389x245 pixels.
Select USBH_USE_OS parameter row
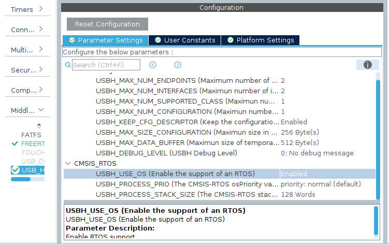(x=219, y=174)
